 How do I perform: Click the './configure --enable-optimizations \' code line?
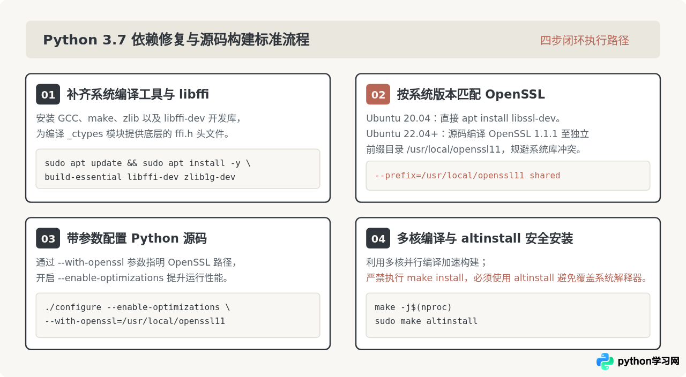click(x=137, y=307)
